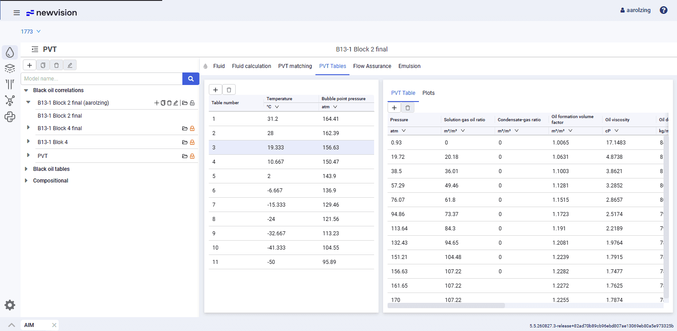Toggle the lock on the PVT model row
This screenshot has height=331, width=677.
(192, 156)
